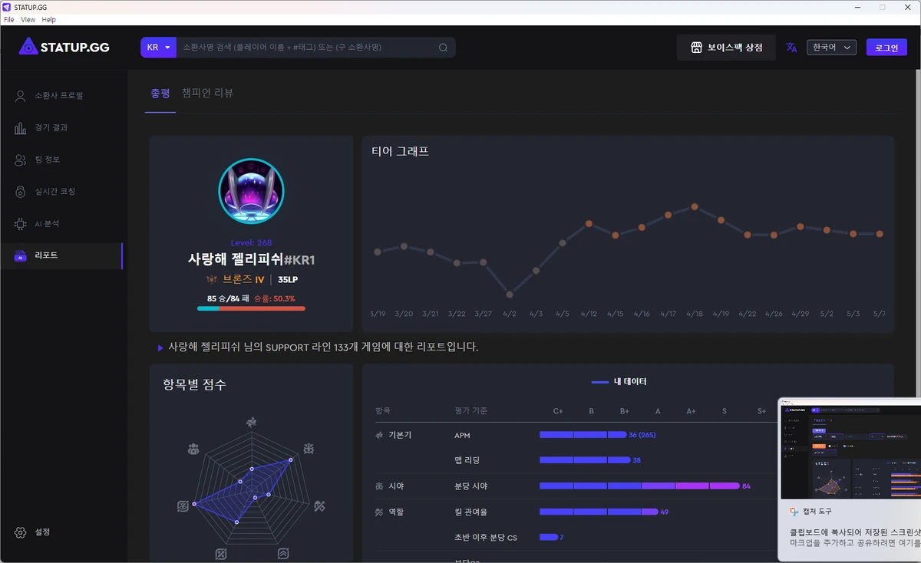Screen dimensions: 921x563
Task: Click the 4/18 peak point on tier graph
Action: pyautogui.click(x=695, y=206)
